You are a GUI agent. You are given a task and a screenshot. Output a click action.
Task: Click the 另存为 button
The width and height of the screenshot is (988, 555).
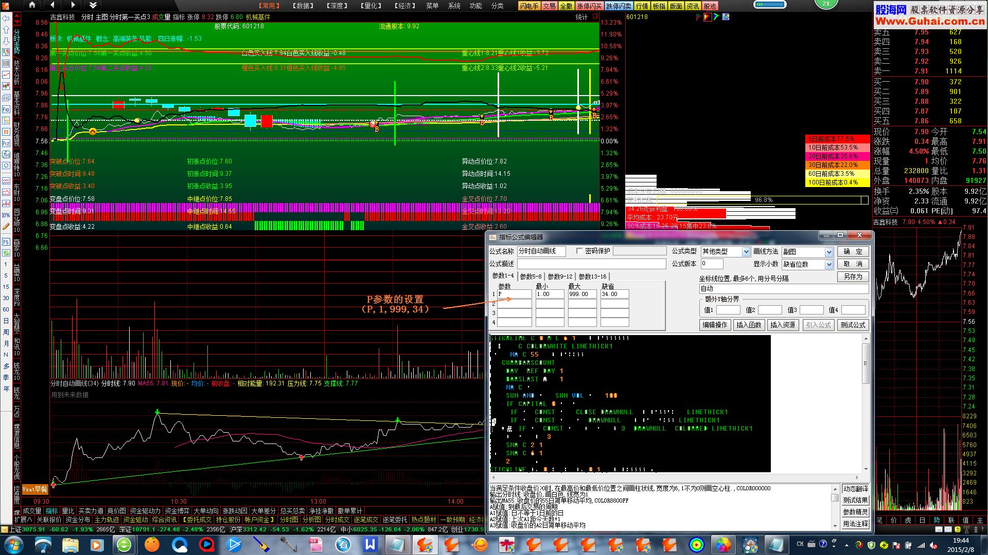(x=853, y=276)
